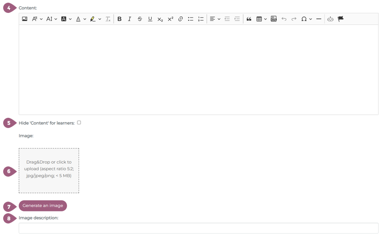383x240 pixels.
Task: Click the image upload drop zone
Action: click(x=49, y=170)
